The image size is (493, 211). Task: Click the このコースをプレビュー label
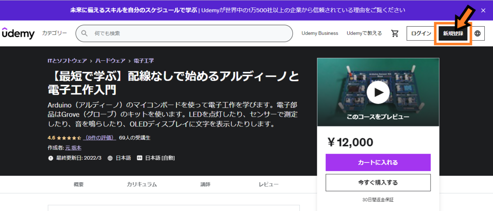point(378,117)
